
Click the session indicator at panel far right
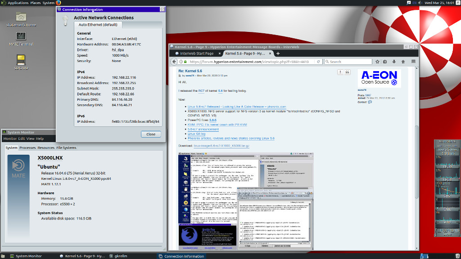click(457, 3)
